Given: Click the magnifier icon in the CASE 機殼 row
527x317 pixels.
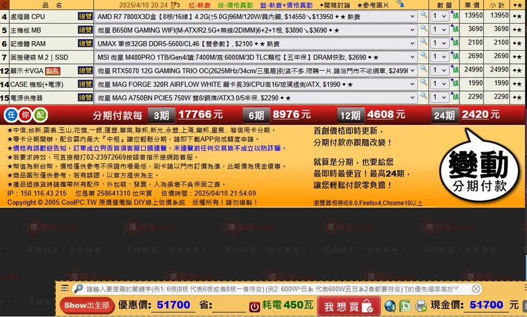Looking at the screenshot, I should pos(424,83).
